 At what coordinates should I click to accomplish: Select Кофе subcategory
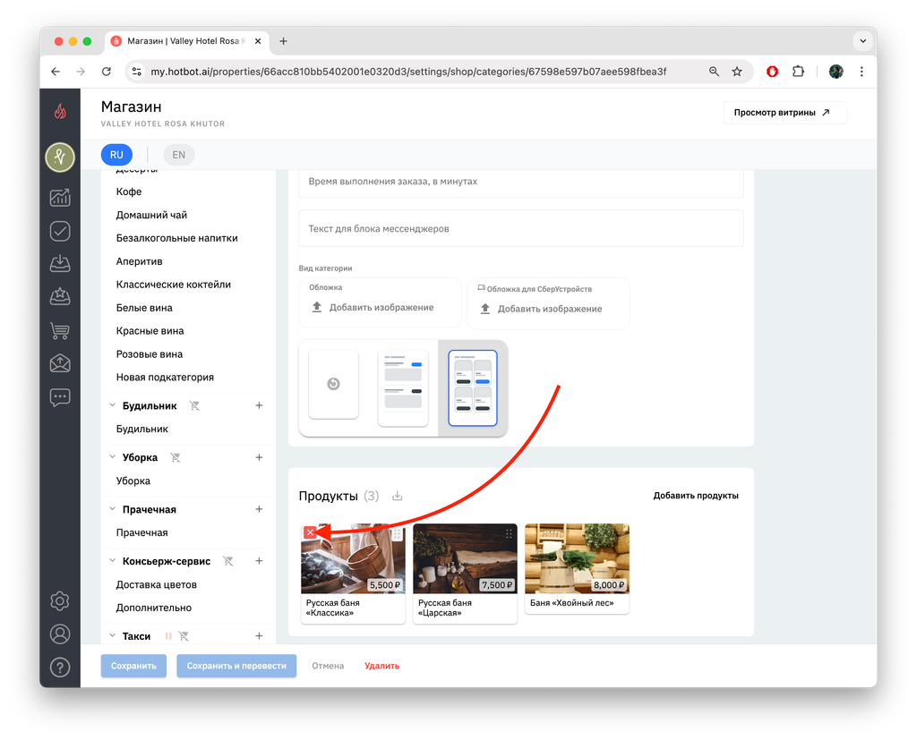129,191
